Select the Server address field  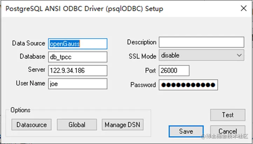tap(77, 70)
